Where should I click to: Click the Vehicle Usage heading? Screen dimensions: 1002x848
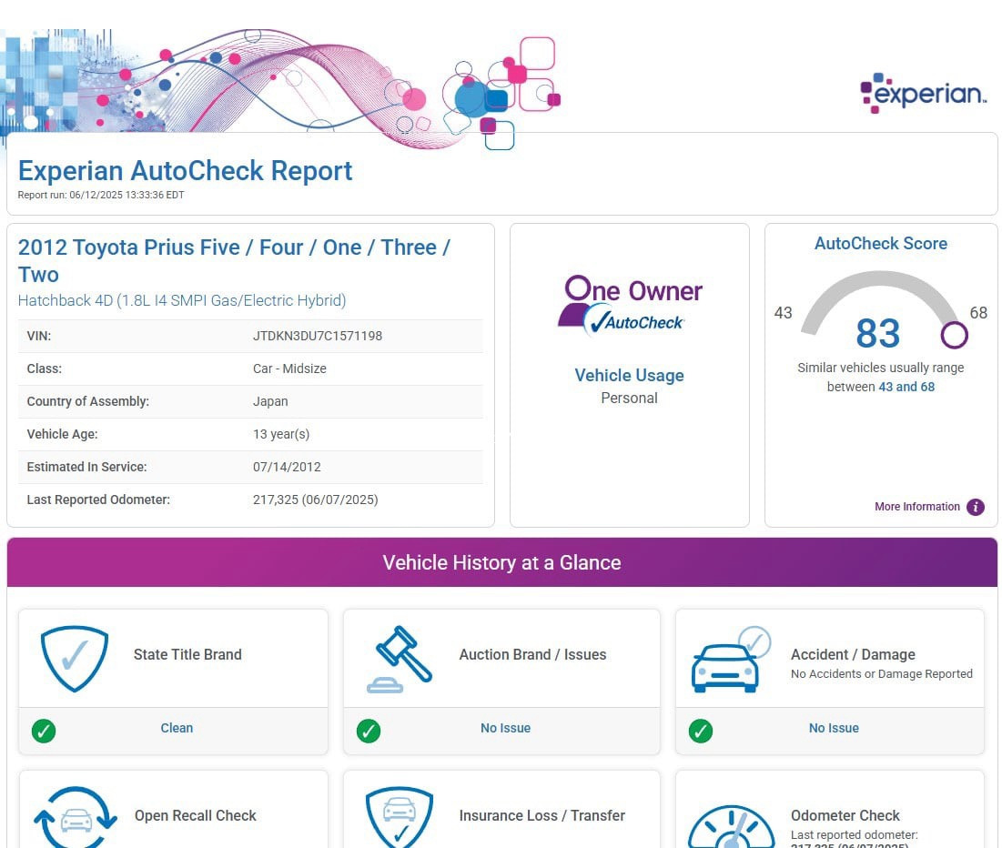630,375
